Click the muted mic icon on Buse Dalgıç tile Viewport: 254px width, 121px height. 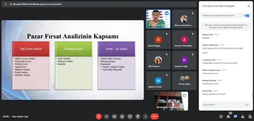167,34
